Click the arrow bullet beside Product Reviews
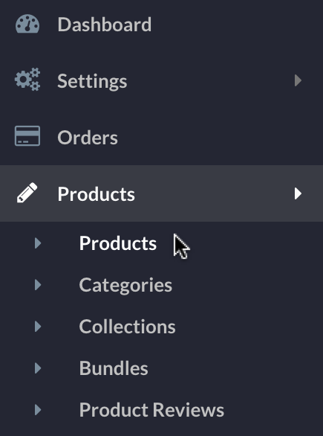This screenshot has width=323, height=436. (38, 409)
